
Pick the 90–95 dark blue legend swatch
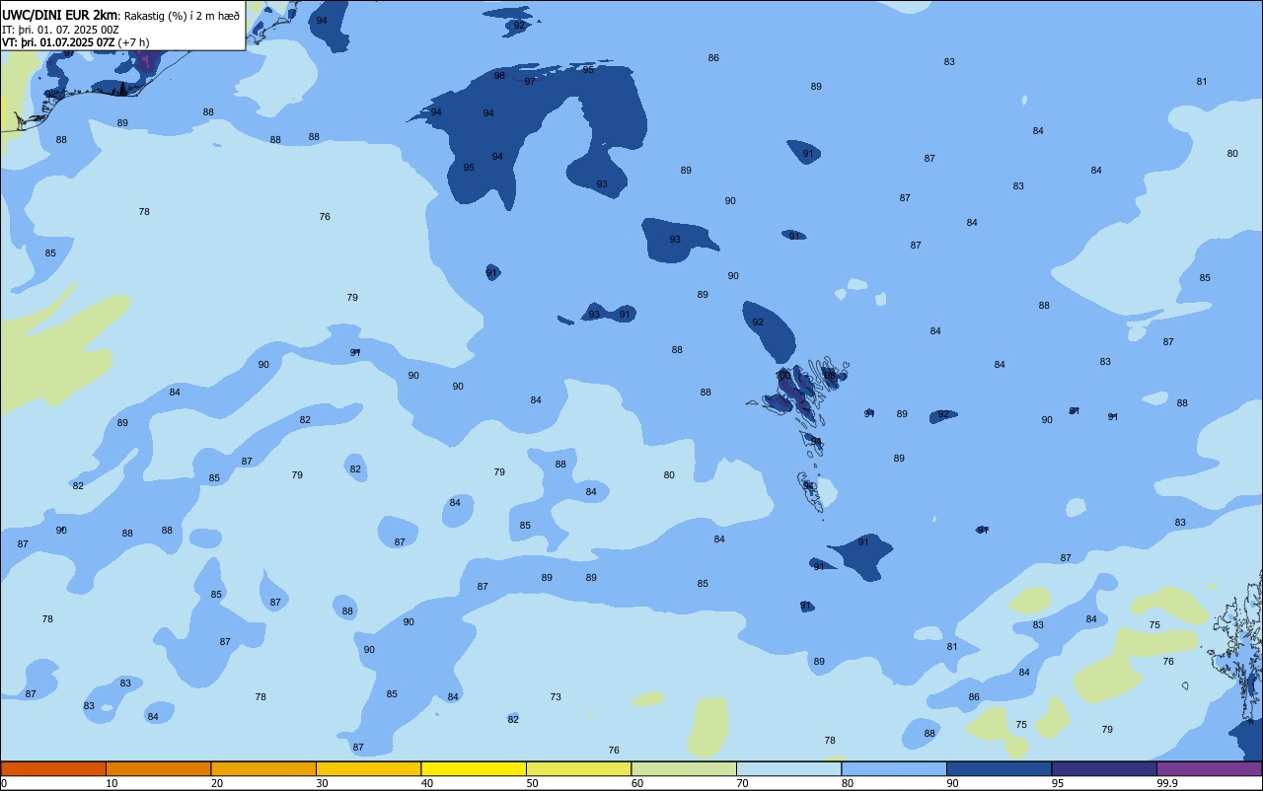pyautogui.click(x=999, y=768)
